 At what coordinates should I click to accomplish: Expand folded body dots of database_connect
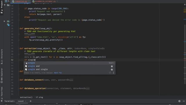pyautogui.click(x=71, y=80)
